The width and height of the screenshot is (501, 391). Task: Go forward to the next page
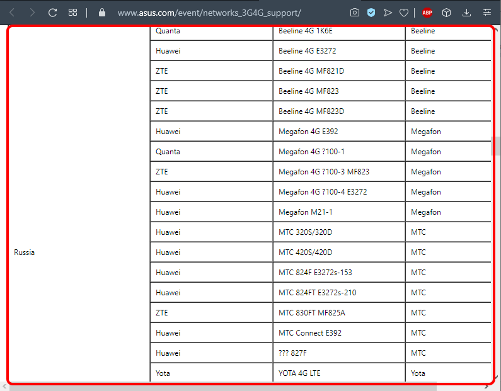click(32, 13)
